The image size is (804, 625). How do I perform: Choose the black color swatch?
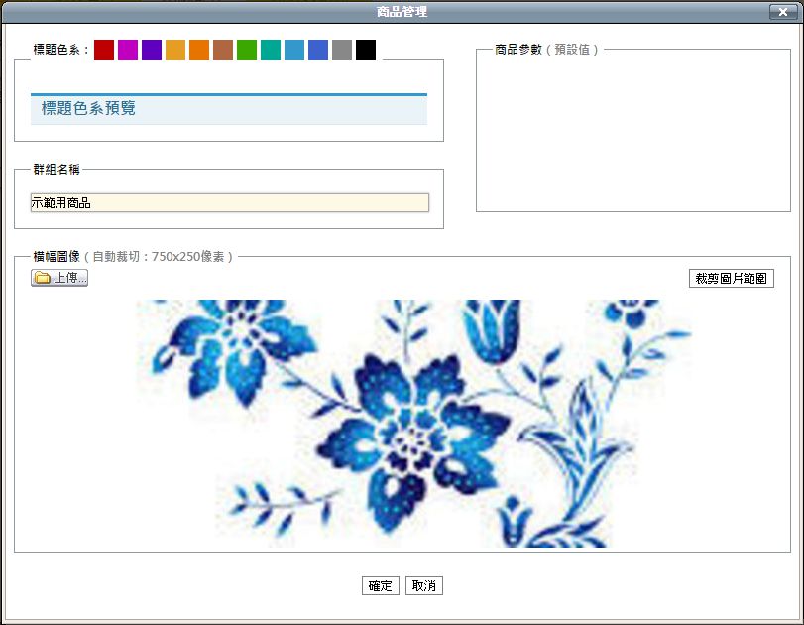(x=366, y=50)
